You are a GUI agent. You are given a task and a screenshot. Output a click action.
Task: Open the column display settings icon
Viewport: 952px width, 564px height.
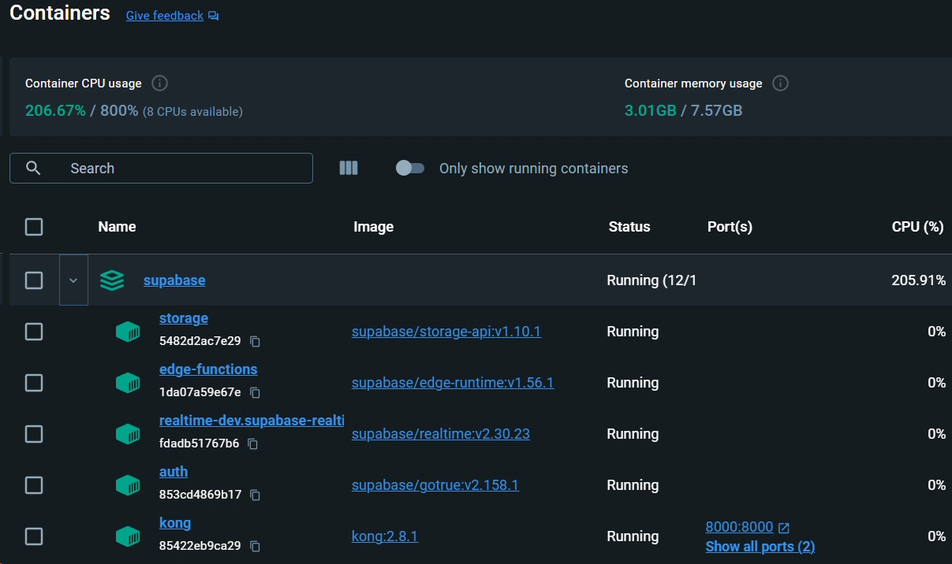click(x=349, y=168)
